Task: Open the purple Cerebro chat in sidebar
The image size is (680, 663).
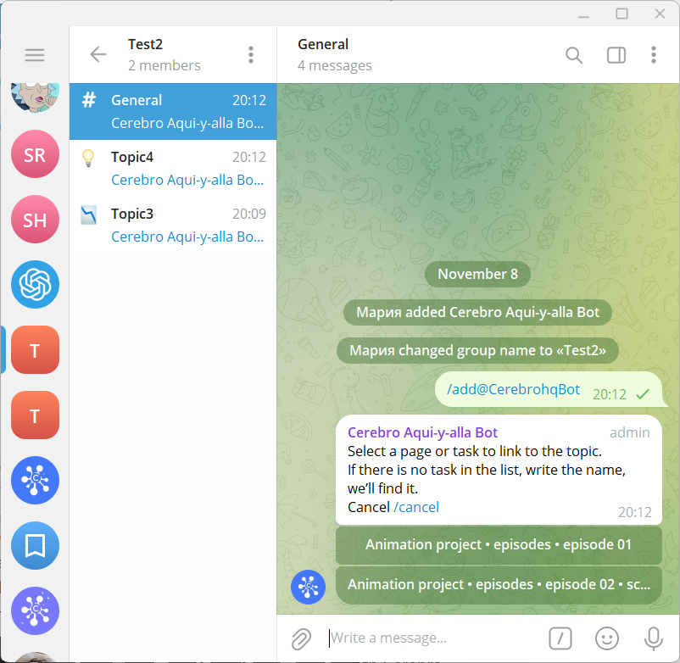Action: pos(35,610)
